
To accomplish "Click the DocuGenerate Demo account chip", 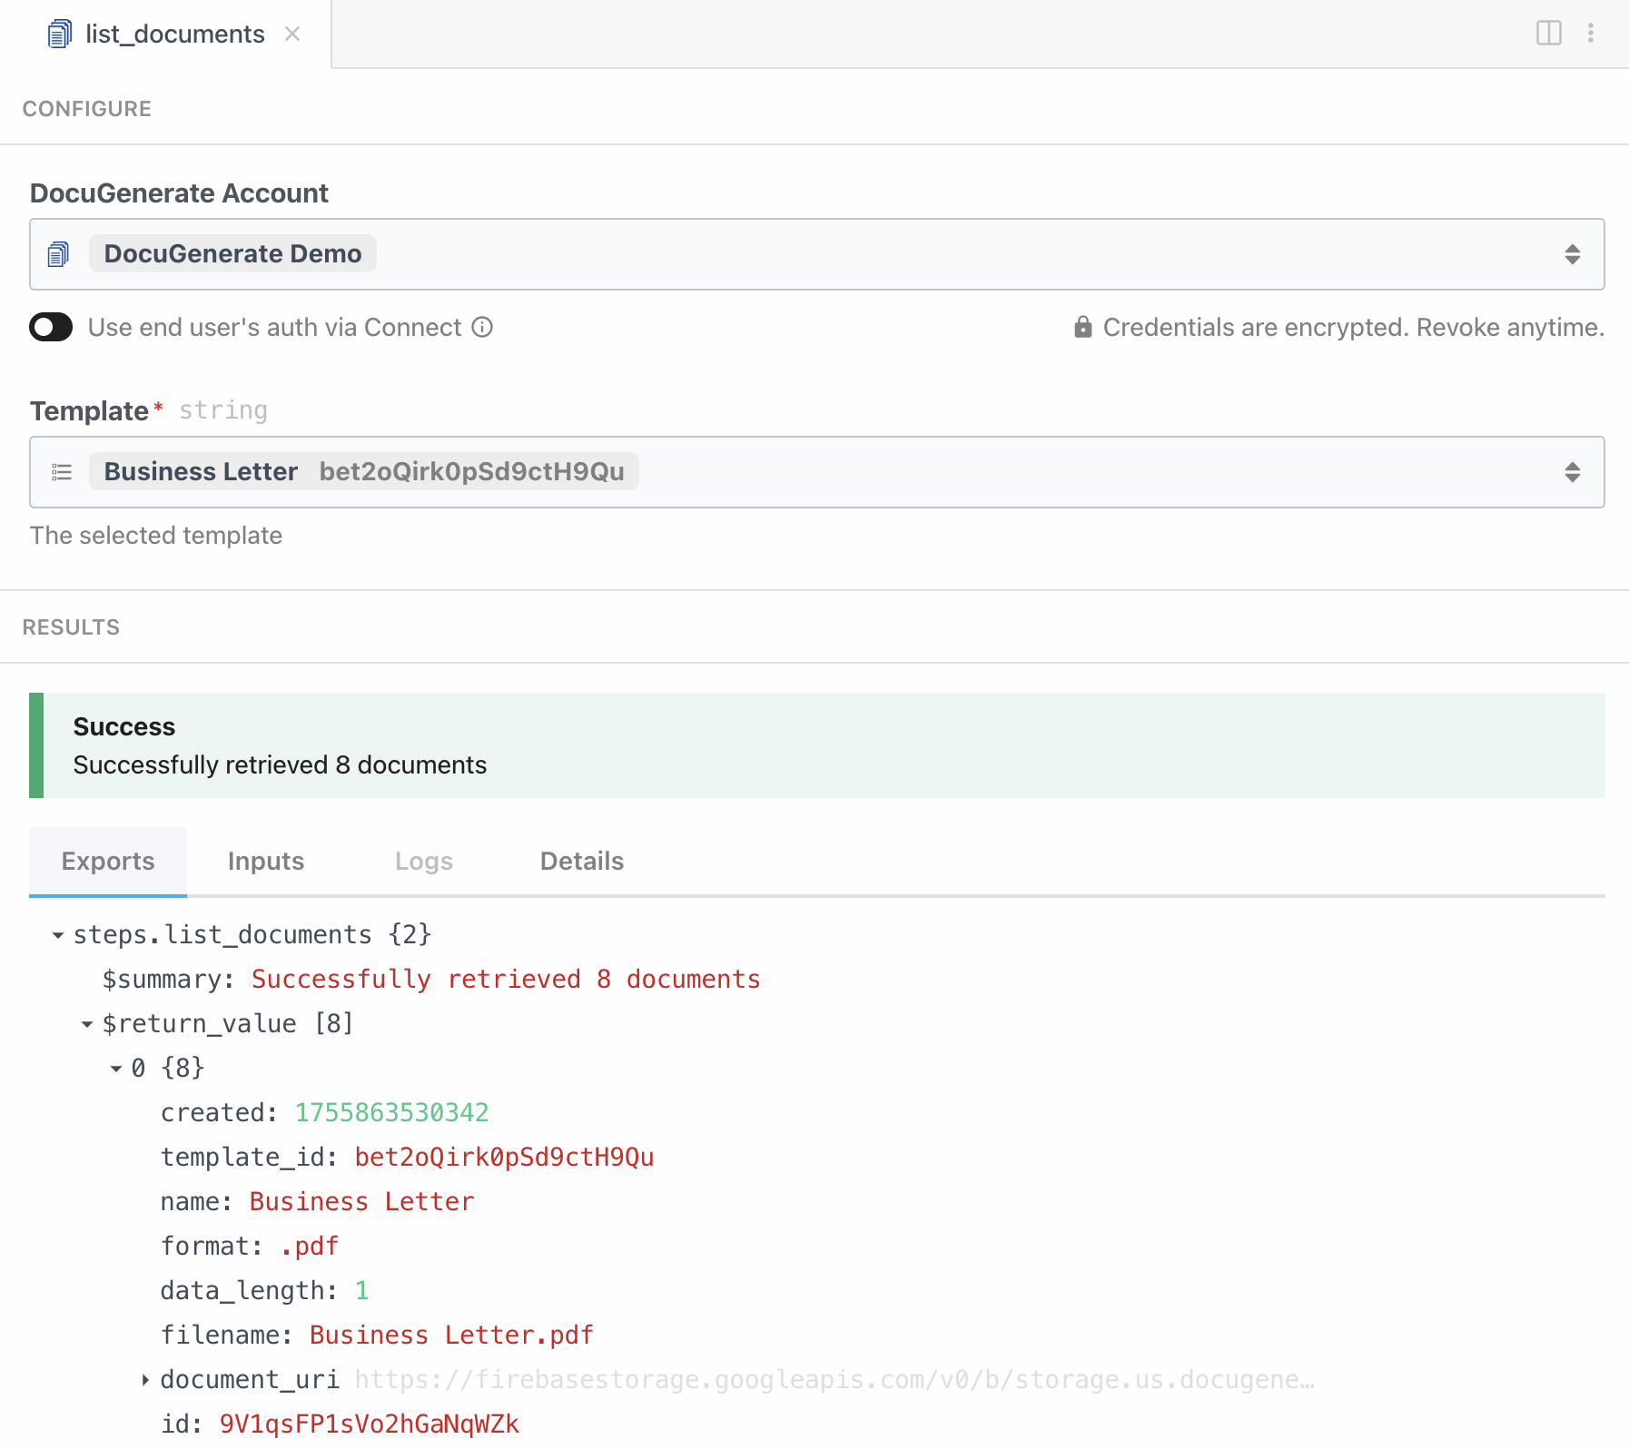I will pos(232,254).
